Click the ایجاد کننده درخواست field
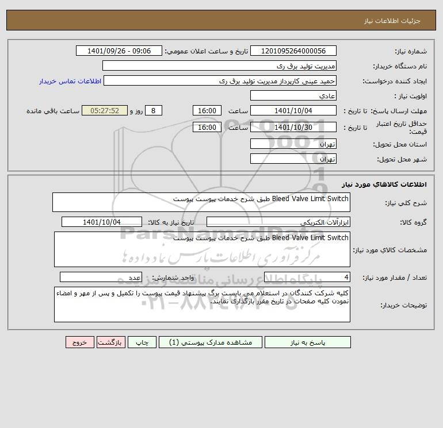443x428 pixels. 220,81
